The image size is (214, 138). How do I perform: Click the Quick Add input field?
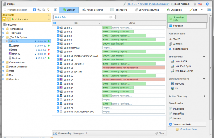click(81, 17)
